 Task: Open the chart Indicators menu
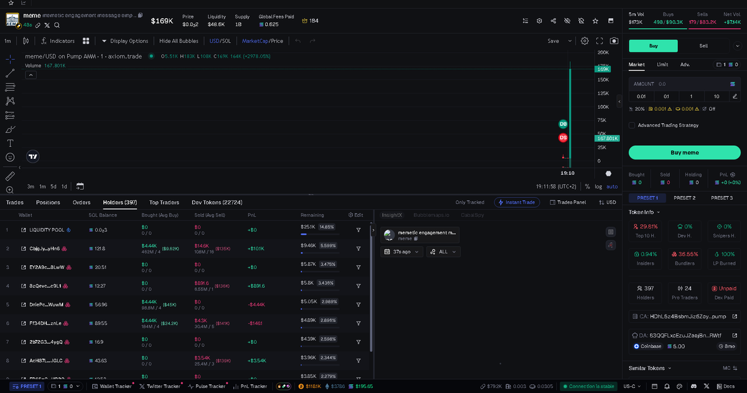click(x=57, y=41)
